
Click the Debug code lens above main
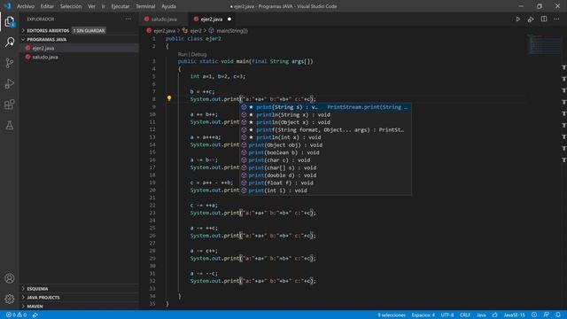tap(198, 54)
